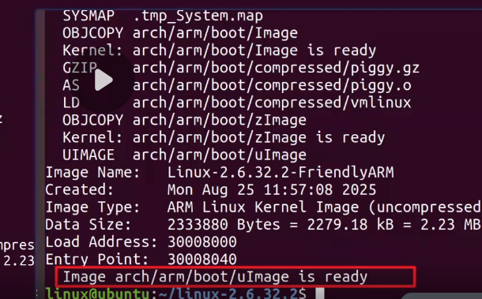
Task: Click the data size '2333880 Bytes' value
Action: tap(224, 225)
